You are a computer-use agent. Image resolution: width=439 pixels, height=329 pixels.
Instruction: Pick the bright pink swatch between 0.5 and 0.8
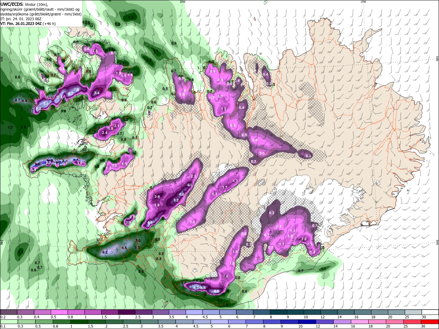[x=59, y=312]
